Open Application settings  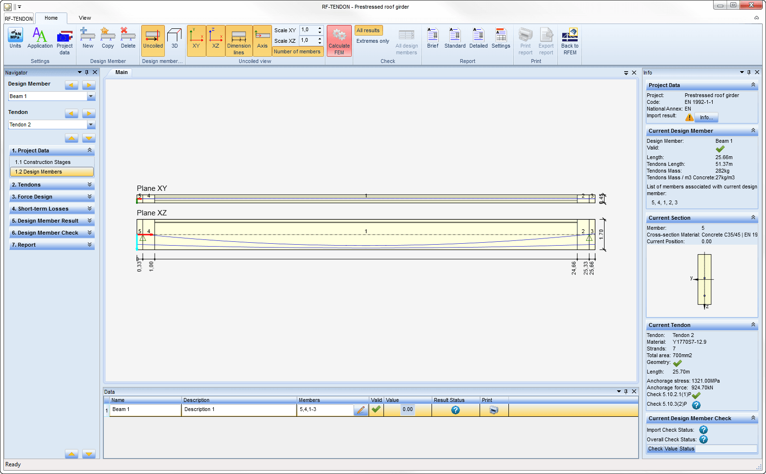point(40,38)
